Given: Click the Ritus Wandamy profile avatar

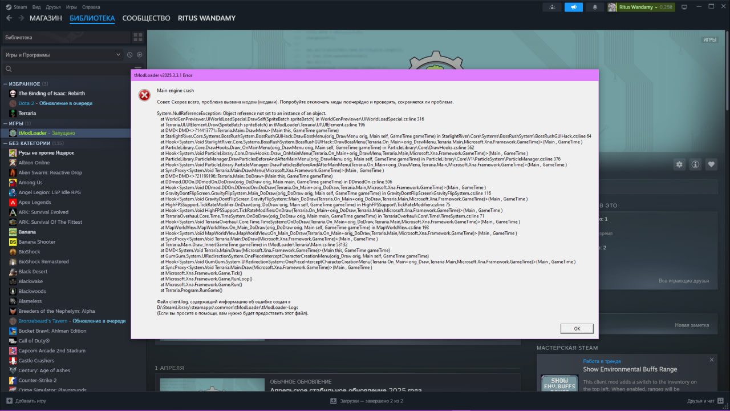Looking at the screenshot, I should [612, 7].
